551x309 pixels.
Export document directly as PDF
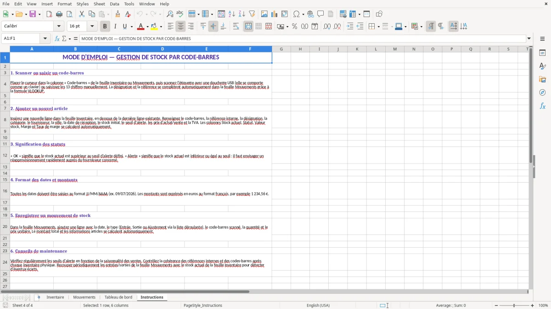click(49, 14)
